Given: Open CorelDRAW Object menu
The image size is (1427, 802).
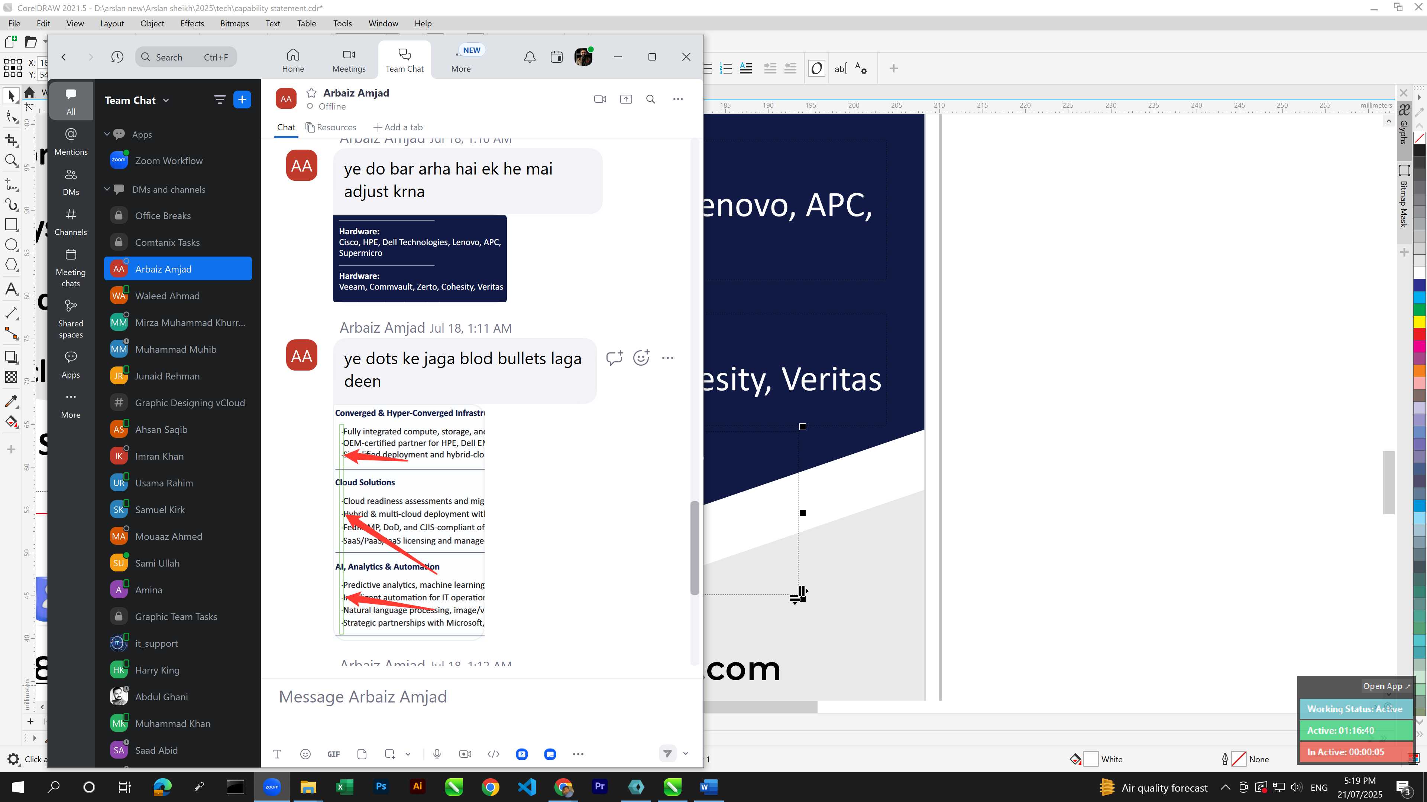Looking at the screenshot, I should click(x=152, y=23).
